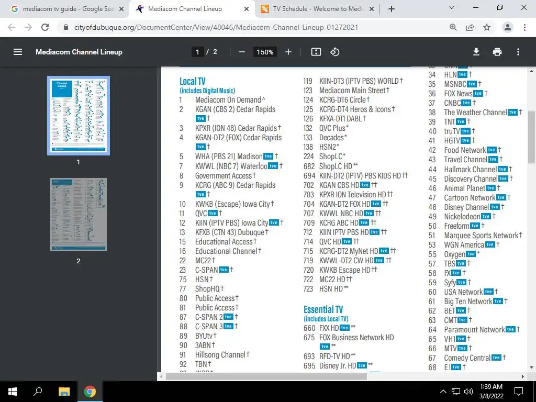Image resolution: width=536 pixels, height=402 pixels.
Task: Switch to the Mediacom Channel Lineup tab
Action: coord(192,9)
